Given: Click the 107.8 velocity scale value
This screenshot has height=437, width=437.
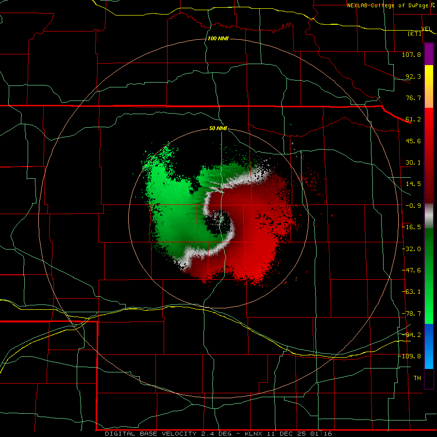Looking at the screenshot, I should pos(411,54).
